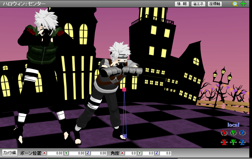This screenshot has width=252, height=159.
Task: Click the blue Z rotation handle icon
Action: [242, 133]
